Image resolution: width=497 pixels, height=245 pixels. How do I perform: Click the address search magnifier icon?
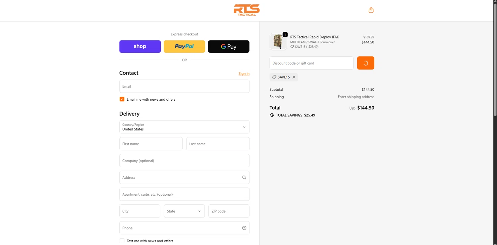tap(244, 177)
